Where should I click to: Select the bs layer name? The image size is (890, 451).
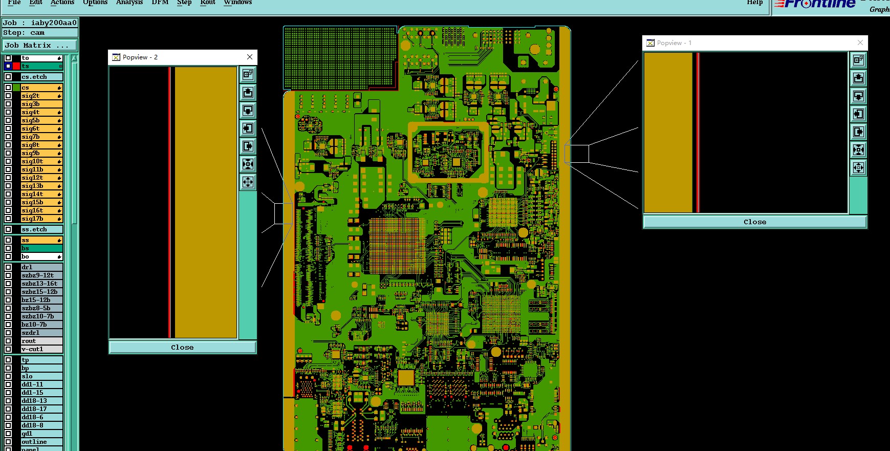[42, 248]
